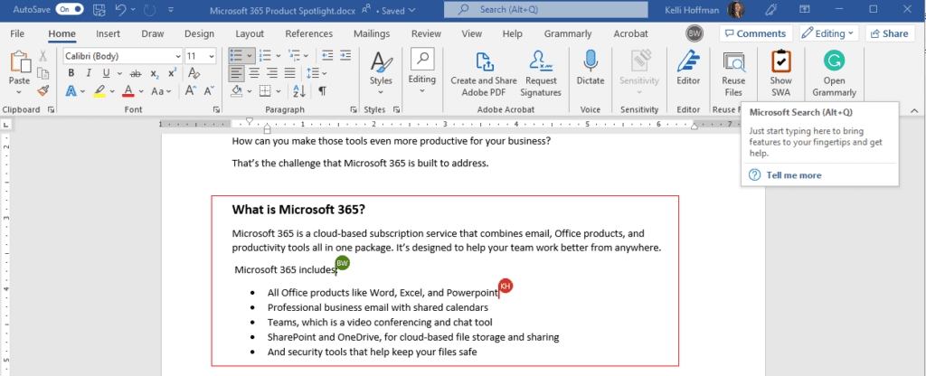Viewport: 926px width, 376px height.
Task: Click the Paste clipboard icon
Action: [x=20, y=62]
